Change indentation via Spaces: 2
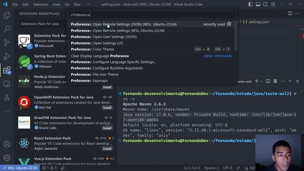The image size is (304, 171). 211,168
